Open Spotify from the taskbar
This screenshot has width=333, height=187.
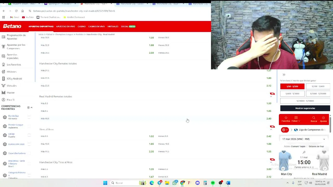(x=213, y=183)
